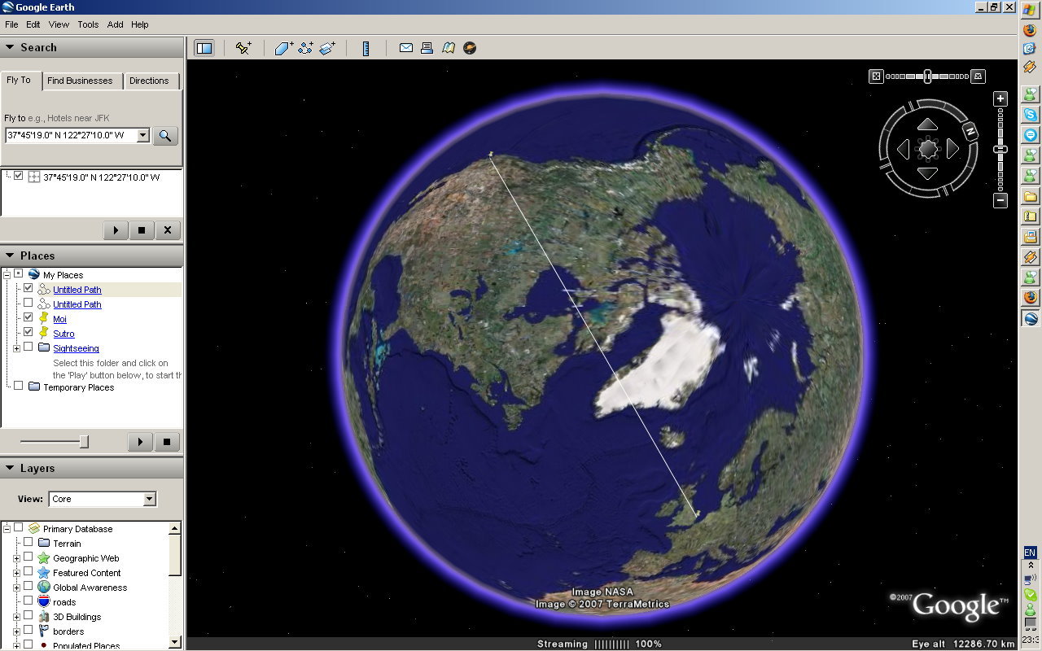Click the Email envelope toolbar icon
1042x651 pixels.
405,48
